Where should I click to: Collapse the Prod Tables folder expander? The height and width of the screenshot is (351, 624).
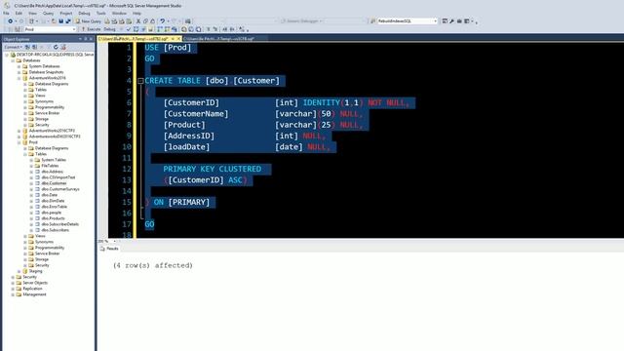click(25, 154)
